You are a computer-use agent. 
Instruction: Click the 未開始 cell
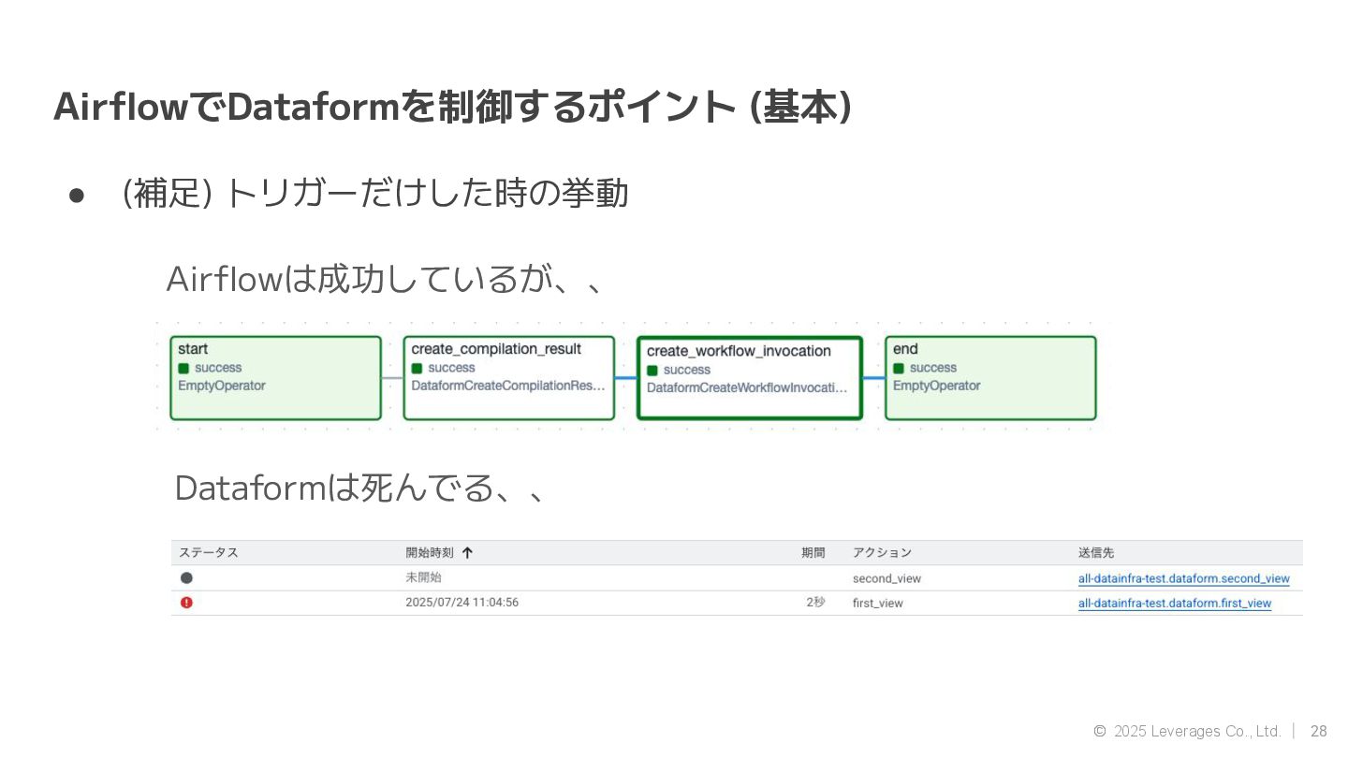423,577
